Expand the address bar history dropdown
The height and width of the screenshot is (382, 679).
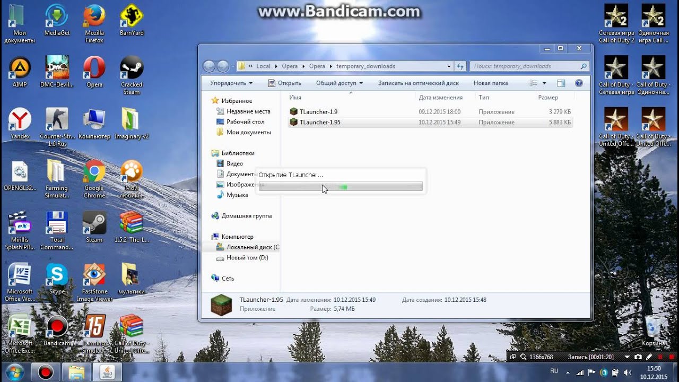[449, 66]
